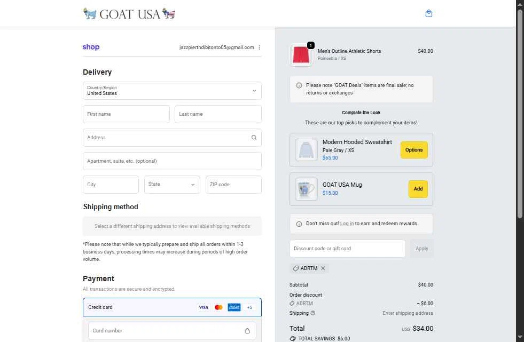The height and width of the screenshot is (342, 524).
Task: Click the ADRTM order discount label
Action: 304,303
